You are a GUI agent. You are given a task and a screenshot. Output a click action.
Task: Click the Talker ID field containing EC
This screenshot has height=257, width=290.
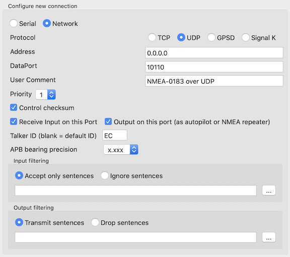click(x=115, y=136)
